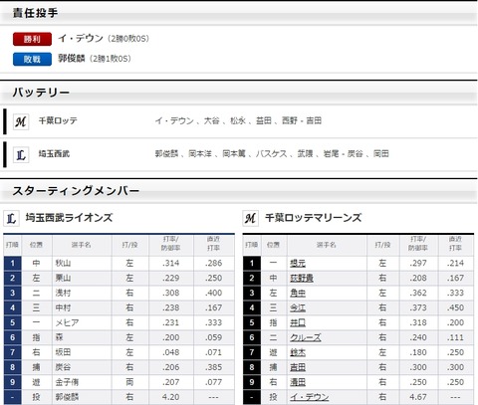The width and height of the screenshot is (478, 405).
Task: Click the Lions logo above starting lineup
Action: 11,218
